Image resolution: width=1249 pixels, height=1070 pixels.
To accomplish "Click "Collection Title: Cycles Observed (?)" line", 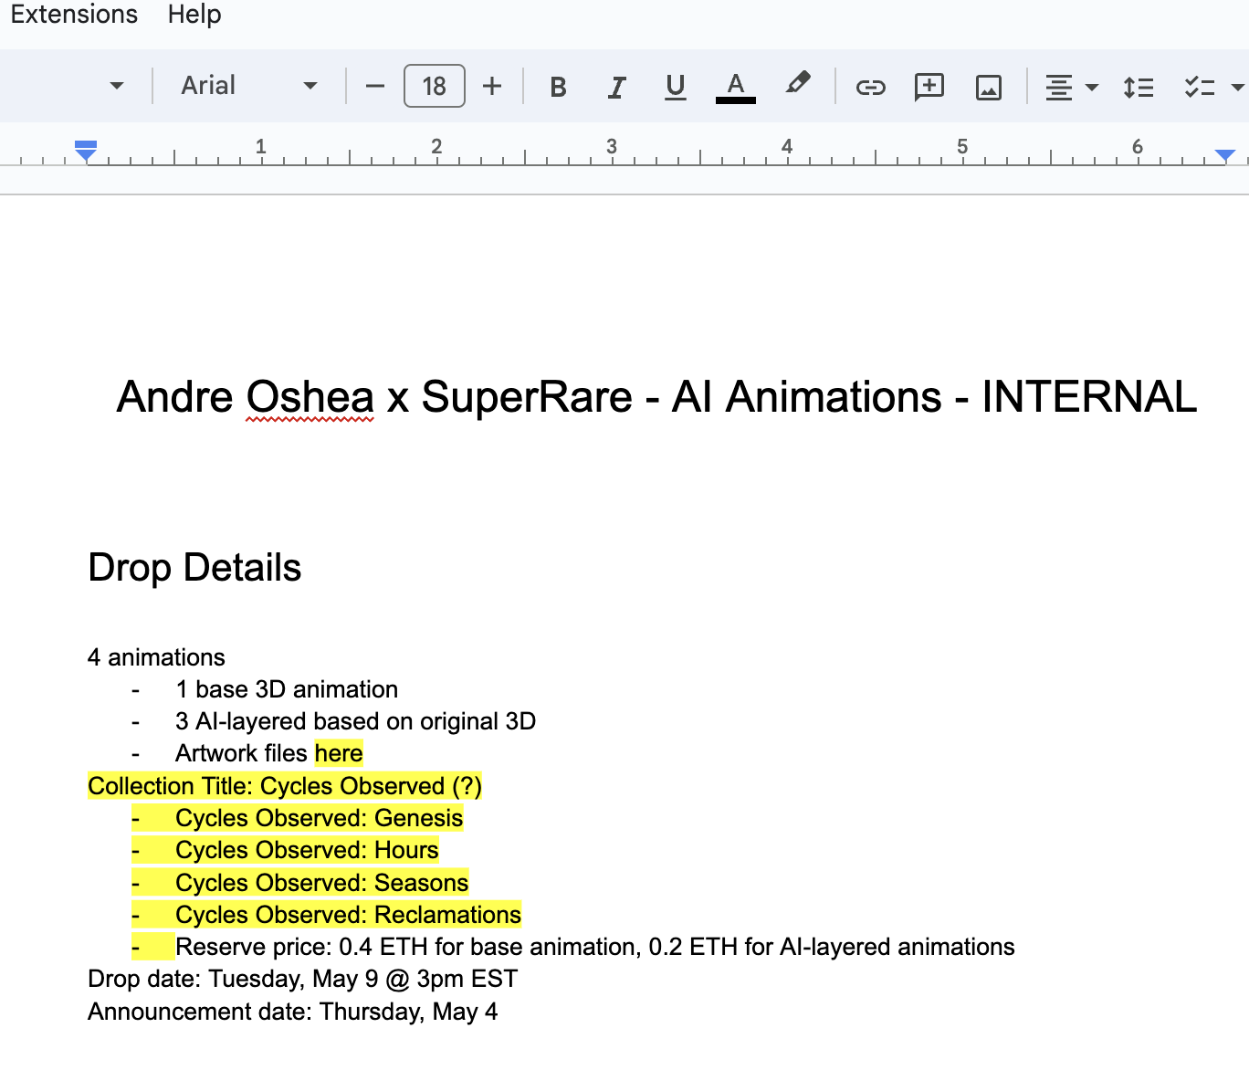I will [285, 786].
